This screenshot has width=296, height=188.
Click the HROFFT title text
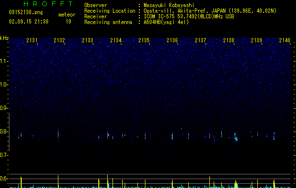tap(48, 4)
